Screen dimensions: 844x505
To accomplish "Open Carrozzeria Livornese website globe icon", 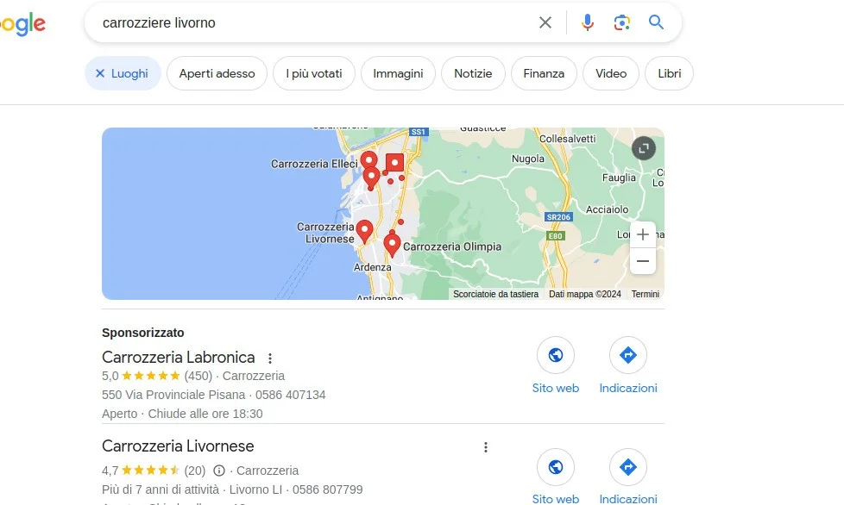I will 556,467.
